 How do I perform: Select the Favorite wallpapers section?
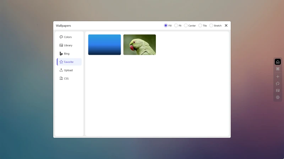point(69,62)
